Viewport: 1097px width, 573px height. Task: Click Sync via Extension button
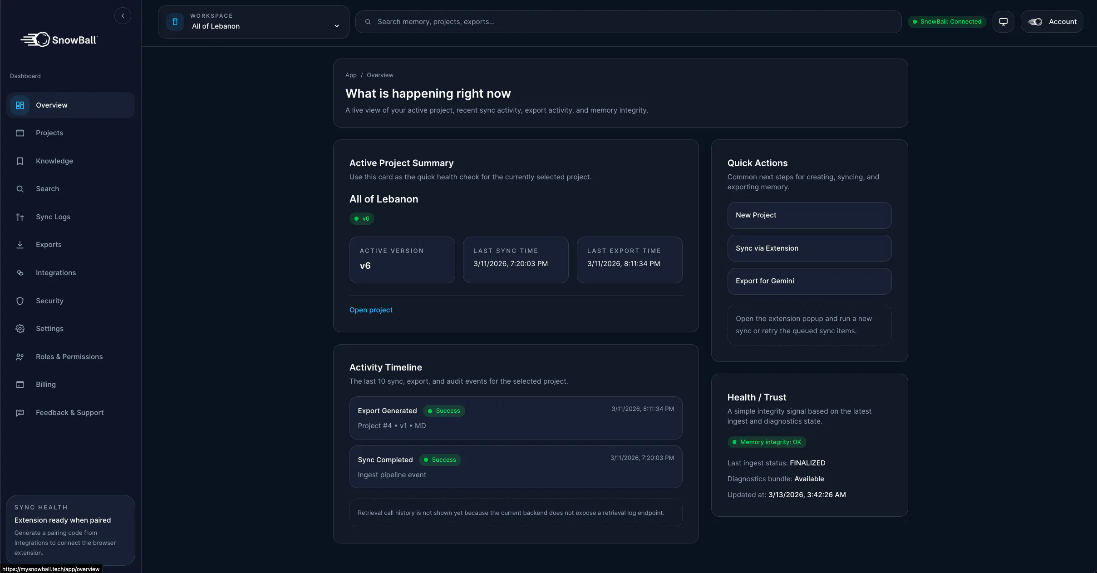point(809,248)
